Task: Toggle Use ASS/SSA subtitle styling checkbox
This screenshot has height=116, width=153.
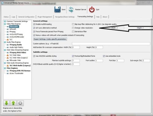Action: [34, 56]
